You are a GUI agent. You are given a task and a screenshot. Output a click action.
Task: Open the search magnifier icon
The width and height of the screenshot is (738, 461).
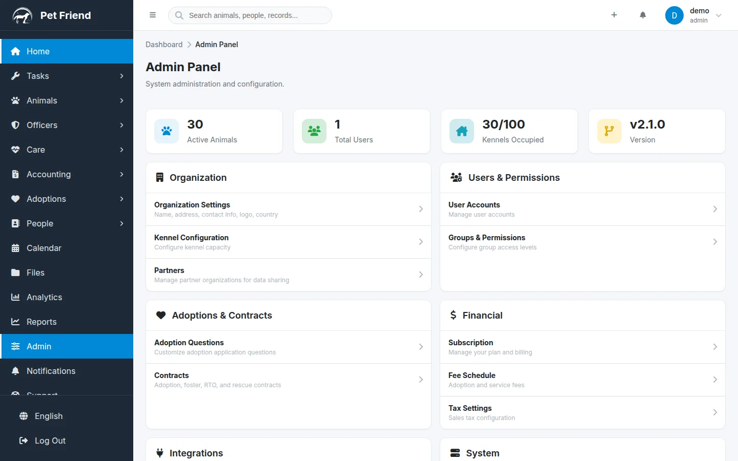178,15
